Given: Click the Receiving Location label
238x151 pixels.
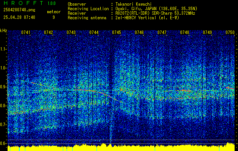Looking at the screenshot, I should tap(88, 9).
